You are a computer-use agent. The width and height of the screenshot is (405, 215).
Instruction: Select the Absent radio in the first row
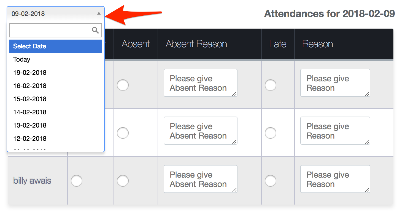[x=123, y=85]
